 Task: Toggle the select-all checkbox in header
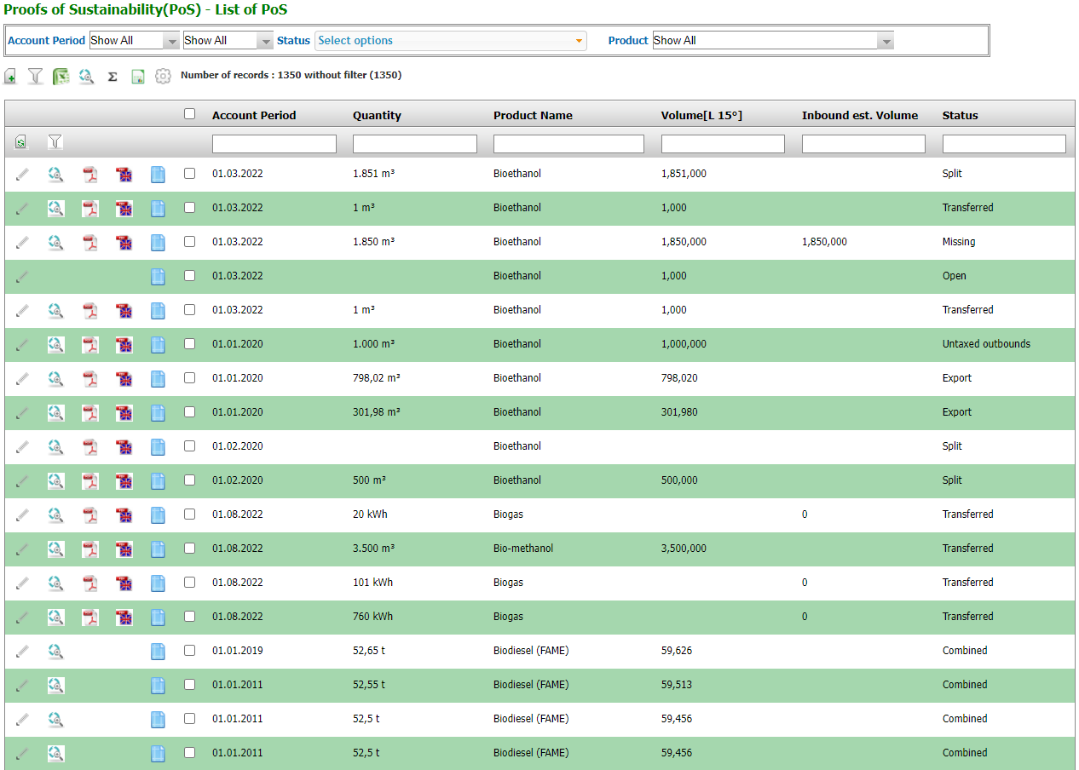pos(189,114)
